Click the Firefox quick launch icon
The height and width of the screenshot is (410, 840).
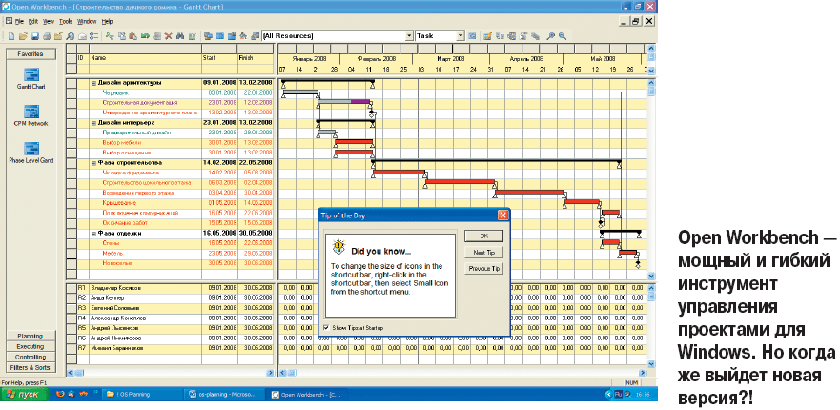coord(60,395)
